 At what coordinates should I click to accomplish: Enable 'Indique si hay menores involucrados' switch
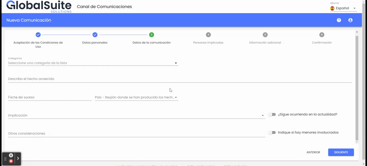tap(272, 132)
